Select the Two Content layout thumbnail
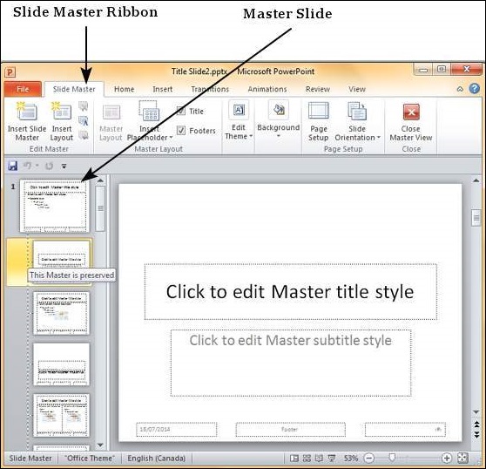Viewport: 486px width, 469px height. [61, 415]
